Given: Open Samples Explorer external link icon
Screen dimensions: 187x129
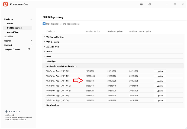Looking at the screenshot, I should pyautogui.click(x=29, y=49).
